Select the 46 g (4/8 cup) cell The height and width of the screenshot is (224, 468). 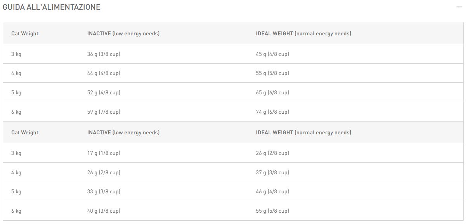(272, 191)
